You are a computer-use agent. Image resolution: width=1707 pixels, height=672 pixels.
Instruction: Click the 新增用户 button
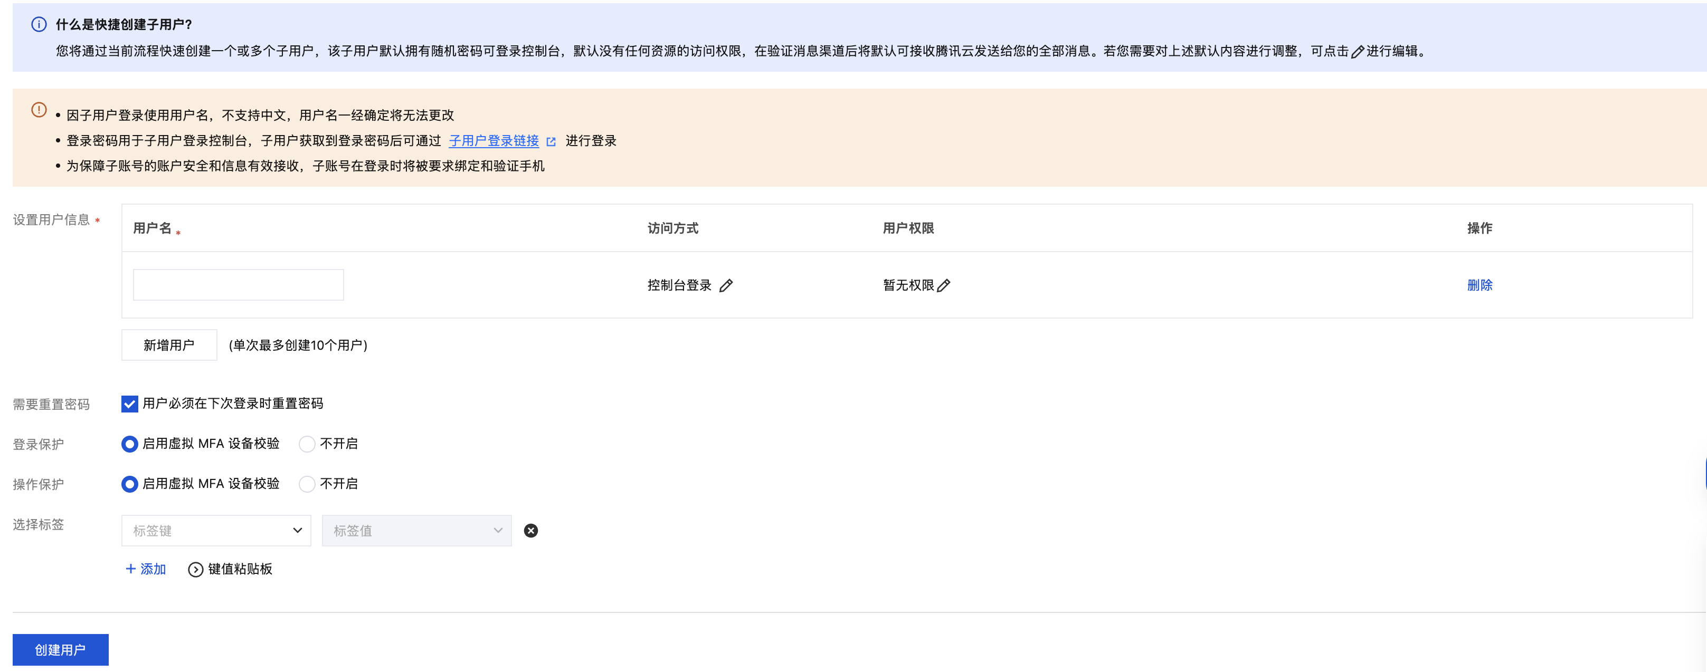pyautogui.click(x=169, y=344)
